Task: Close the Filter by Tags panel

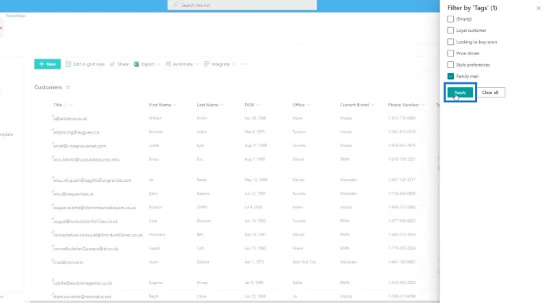Action: (538, 8)
